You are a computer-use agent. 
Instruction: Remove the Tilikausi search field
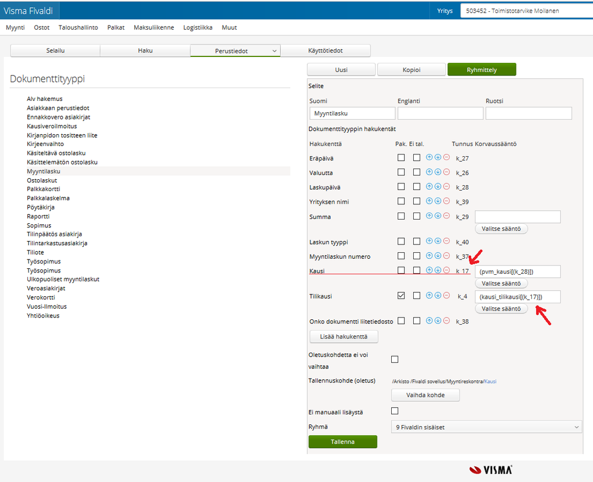click(446, 296)
